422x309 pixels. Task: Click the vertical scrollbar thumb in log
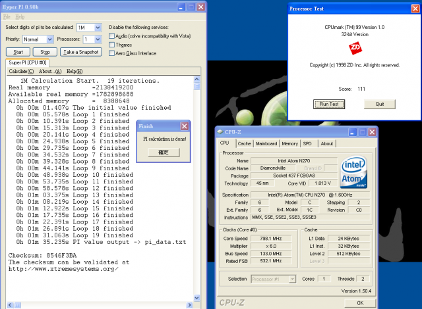point(196,86)
